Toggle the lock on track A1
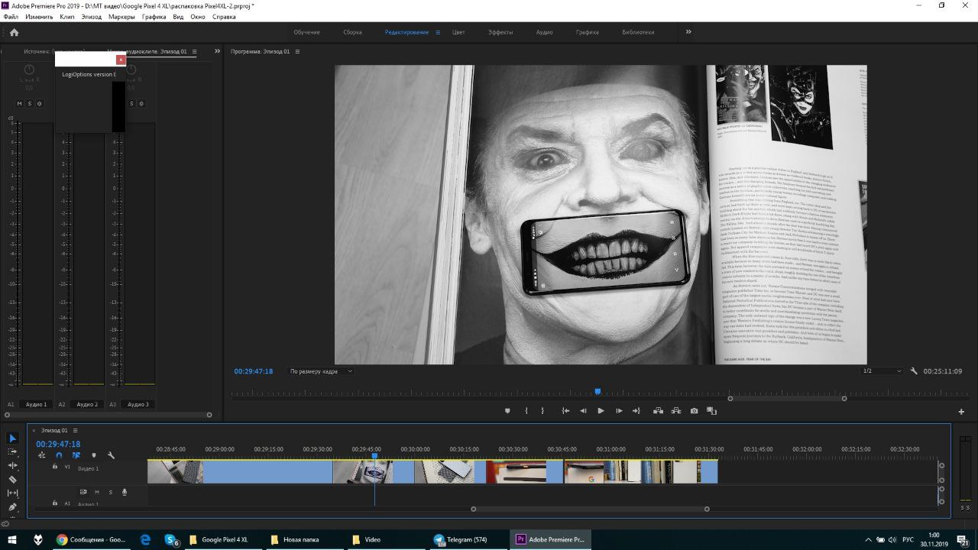This screenshot has width=978, height=550. [55, 503]
